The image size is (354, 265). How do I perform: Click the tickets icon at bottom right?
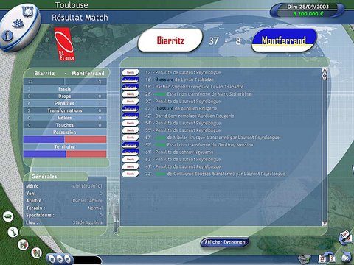305,258
